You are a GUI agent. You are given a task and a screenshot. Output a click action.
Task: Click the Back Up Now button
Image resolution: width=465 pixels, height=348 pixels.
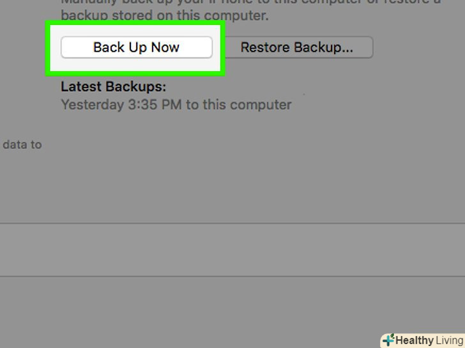136,47
